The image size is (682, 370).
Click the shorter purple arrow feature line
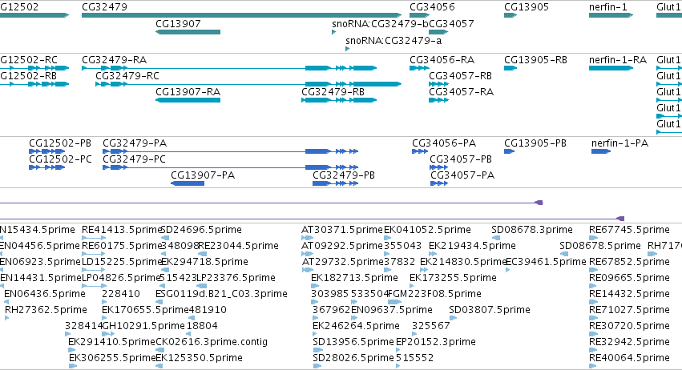tap(272, 203)
